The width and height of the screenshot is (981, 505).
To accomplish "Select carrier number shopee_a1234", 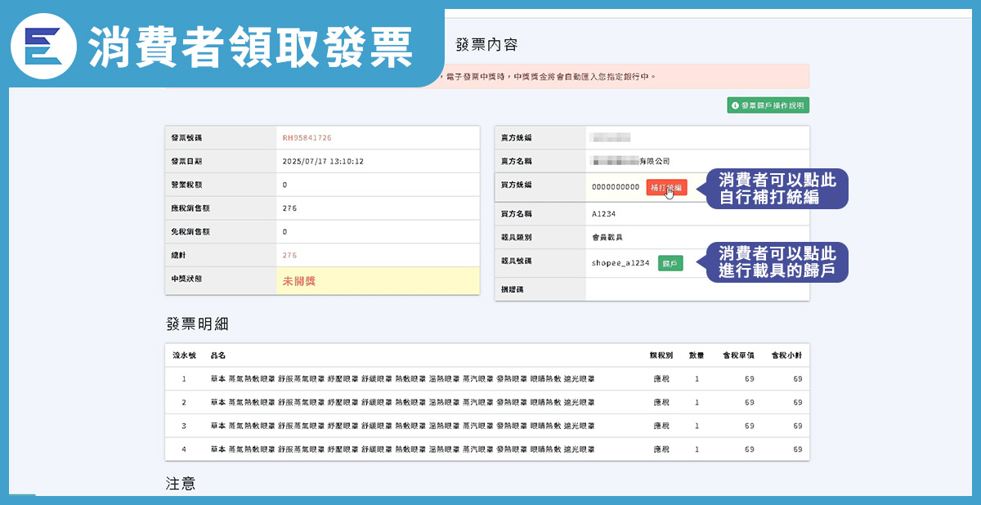I will click(x=620, y=263).
